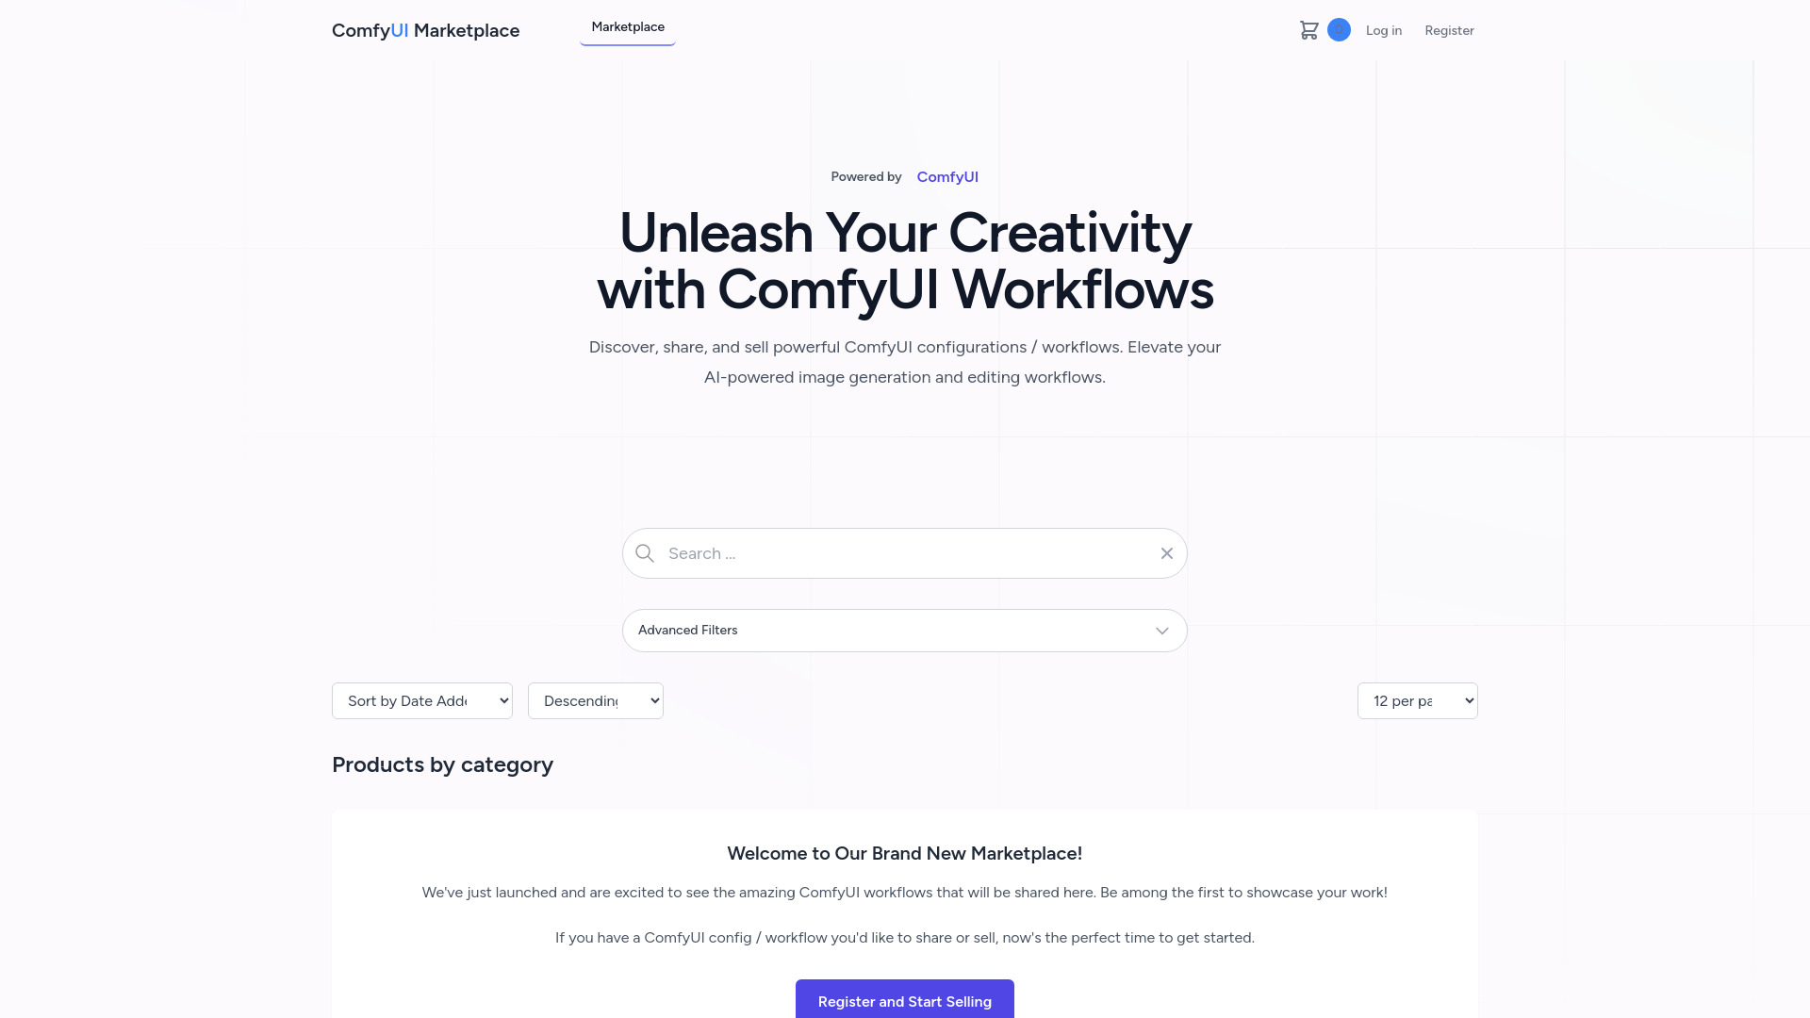Screen dimensions: 1810x1018
Task: Click the user avatar icon
Action: click(x=1339, y=30)
